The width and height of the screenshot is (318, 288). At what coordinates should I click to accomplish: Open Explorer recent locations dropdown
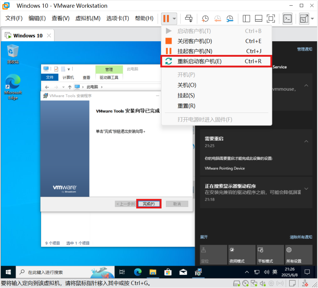tap(63, 87)
